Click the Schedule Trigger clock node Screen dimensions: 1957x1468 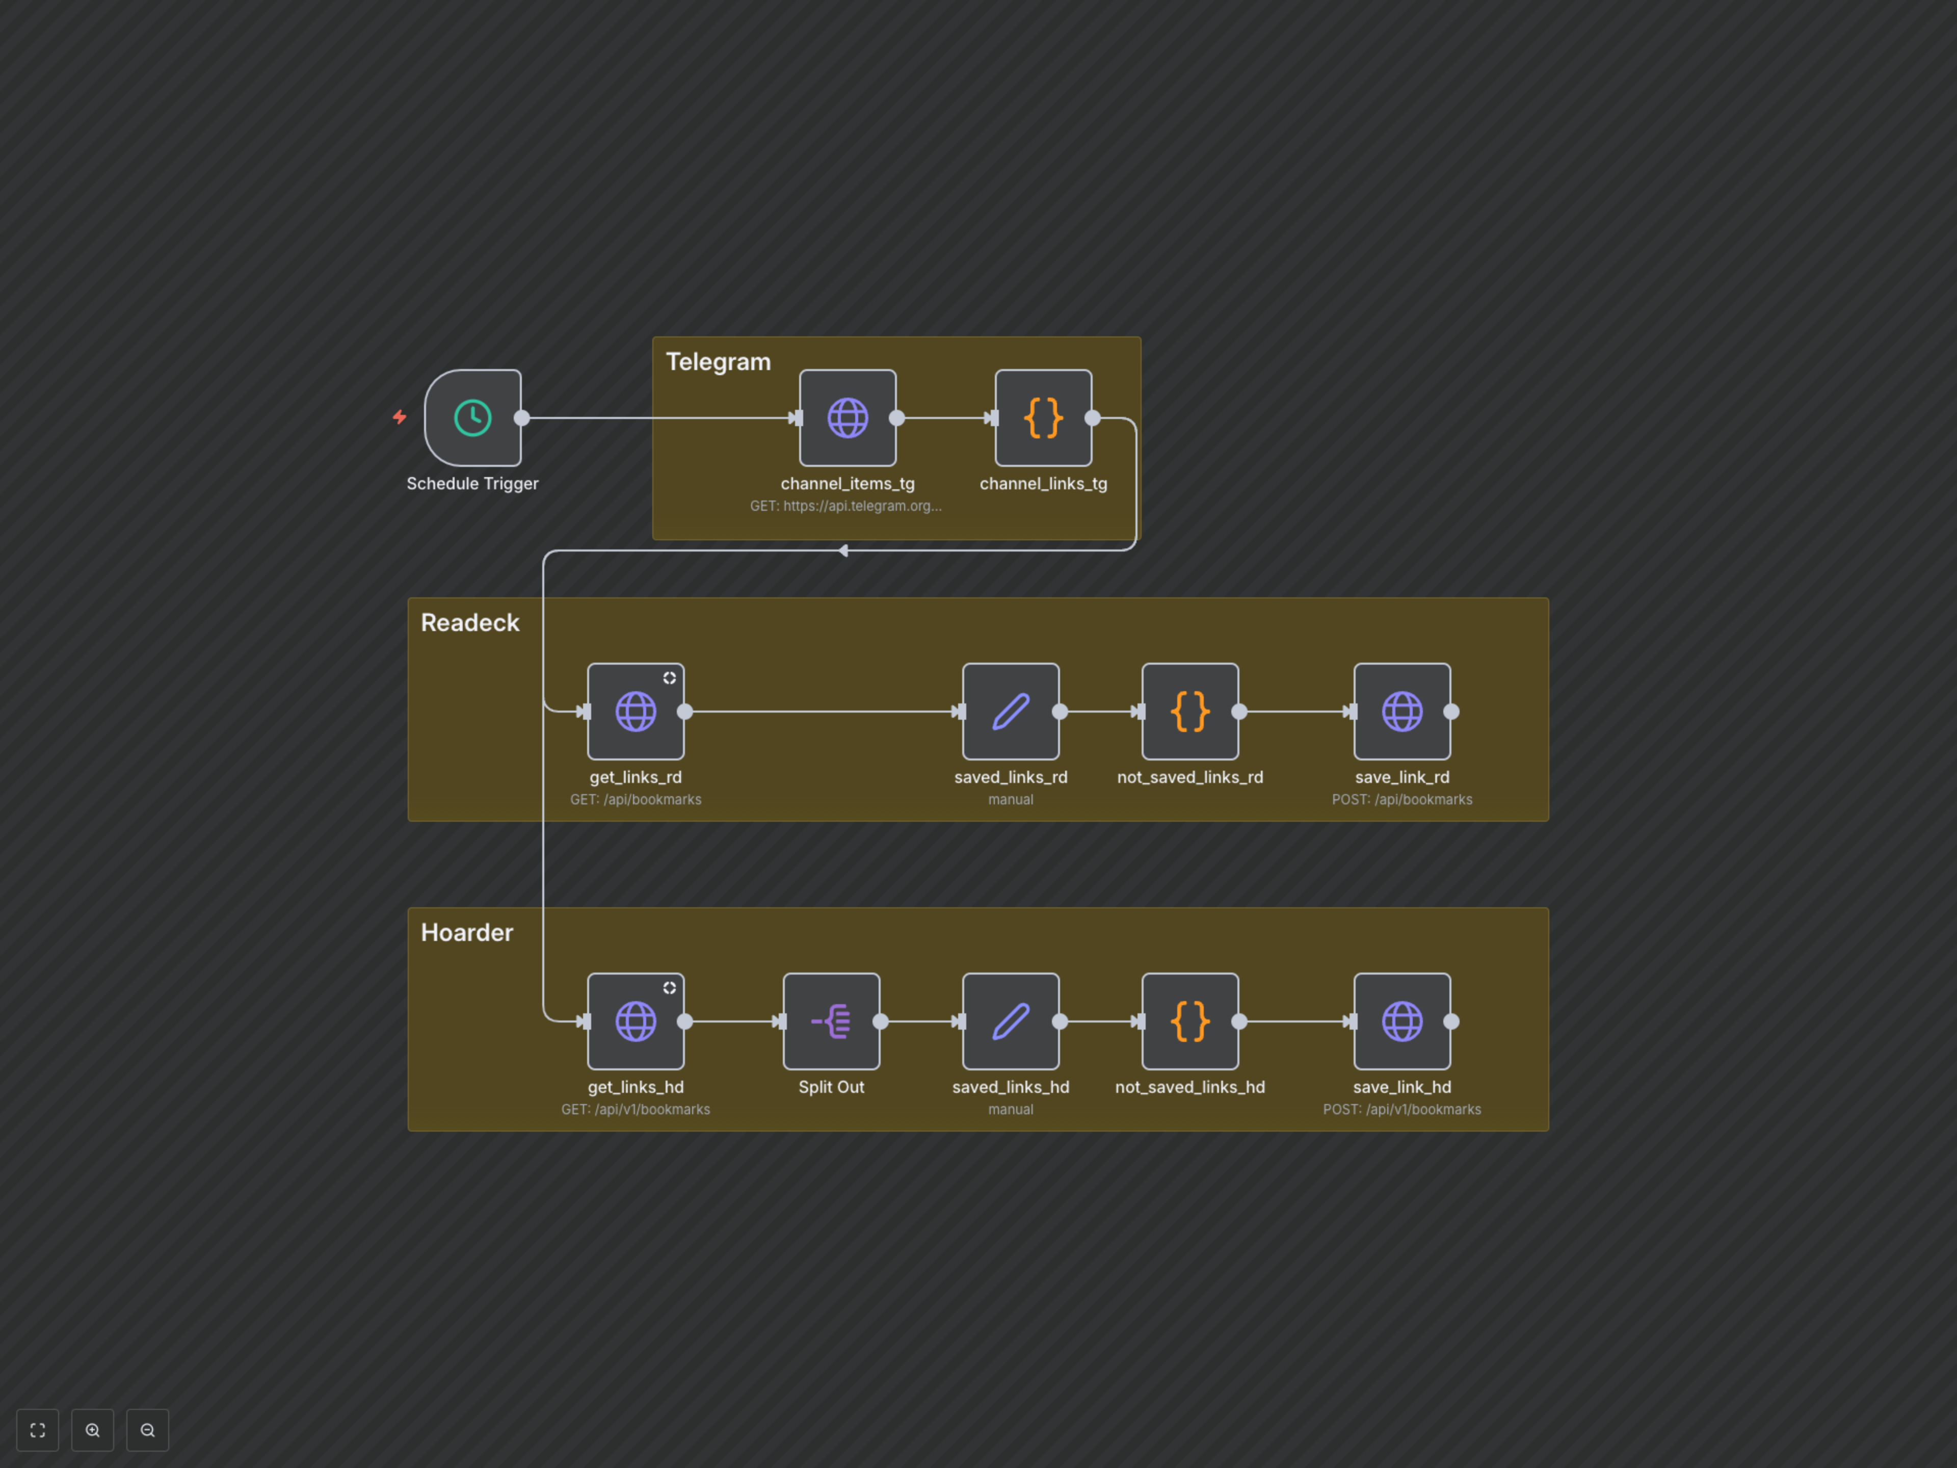pos(472,417)
